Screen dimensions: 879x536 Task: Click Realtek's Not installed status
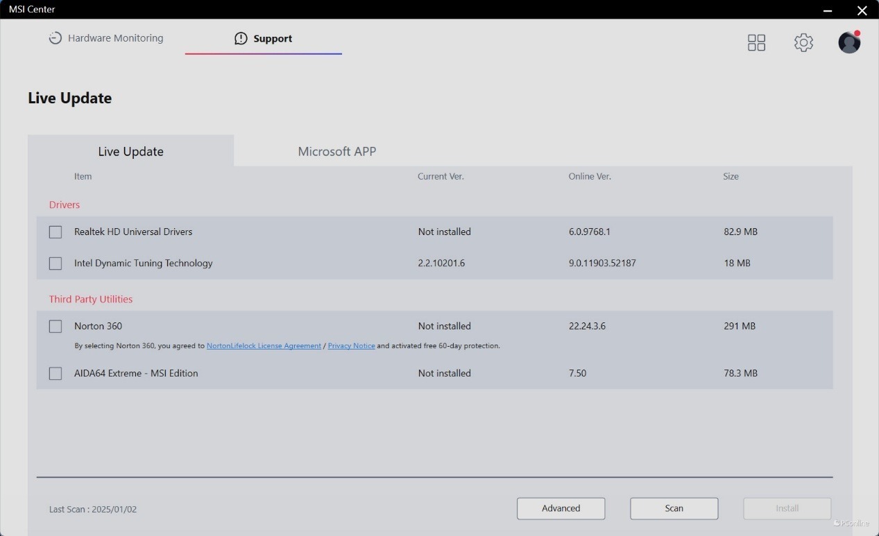[x=444, y=232]
